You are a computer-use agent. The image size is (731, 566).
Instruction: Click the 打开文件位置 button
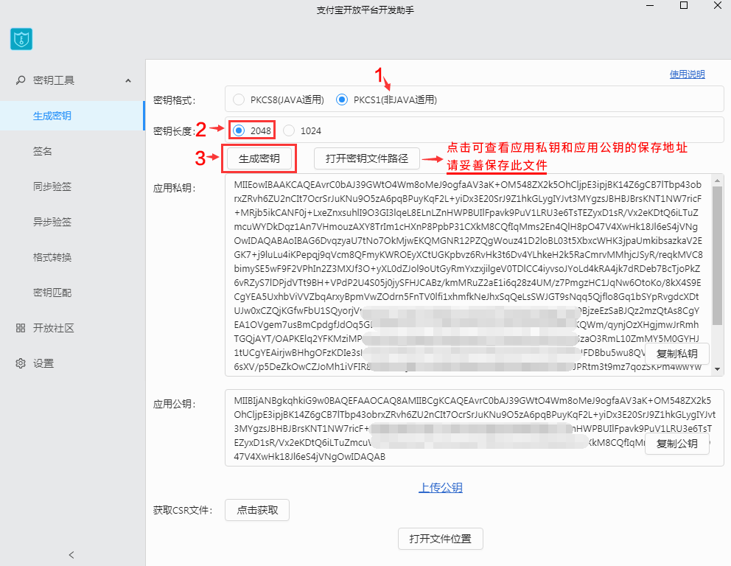(x=441, y=539)
